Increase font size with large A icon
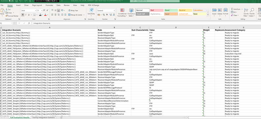Image resolution: width=261 pixels, height=119 pixels. click(x=44, y=10)
